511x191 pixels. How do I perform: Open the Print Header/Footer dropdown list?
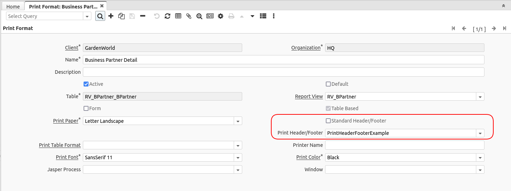coord(480,133)
